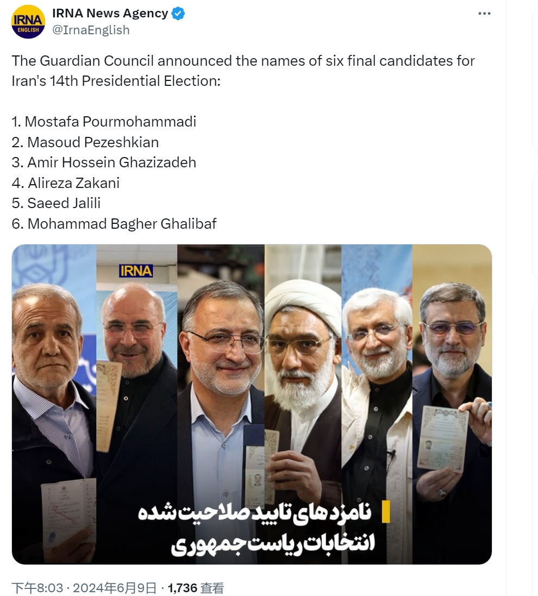This screenshot has width=538, height=596.
Task: Click the ID booklet at bottom-left of photo
Action: point(68,513)
